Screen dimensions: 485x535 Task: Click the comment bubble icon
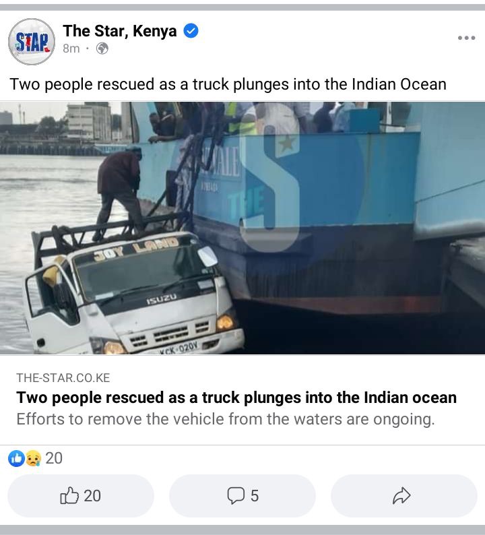click(x=236, y=496)
